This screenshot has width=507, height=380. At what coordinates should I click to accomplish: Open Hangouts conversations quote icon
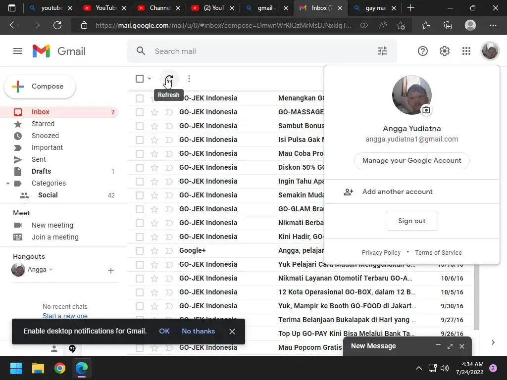click(72, 349)
